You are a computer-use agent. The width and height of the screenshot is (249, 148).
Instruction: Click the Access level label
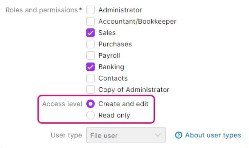62,104
